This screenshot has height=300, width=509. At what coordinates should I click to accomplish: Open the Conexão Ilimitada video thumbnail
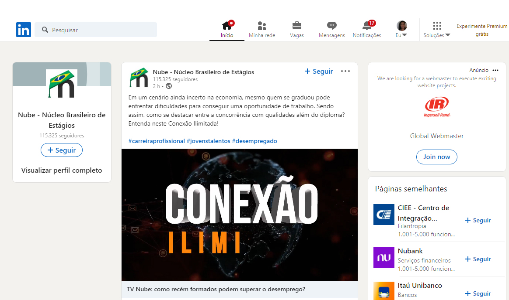[x=240, y=215]
